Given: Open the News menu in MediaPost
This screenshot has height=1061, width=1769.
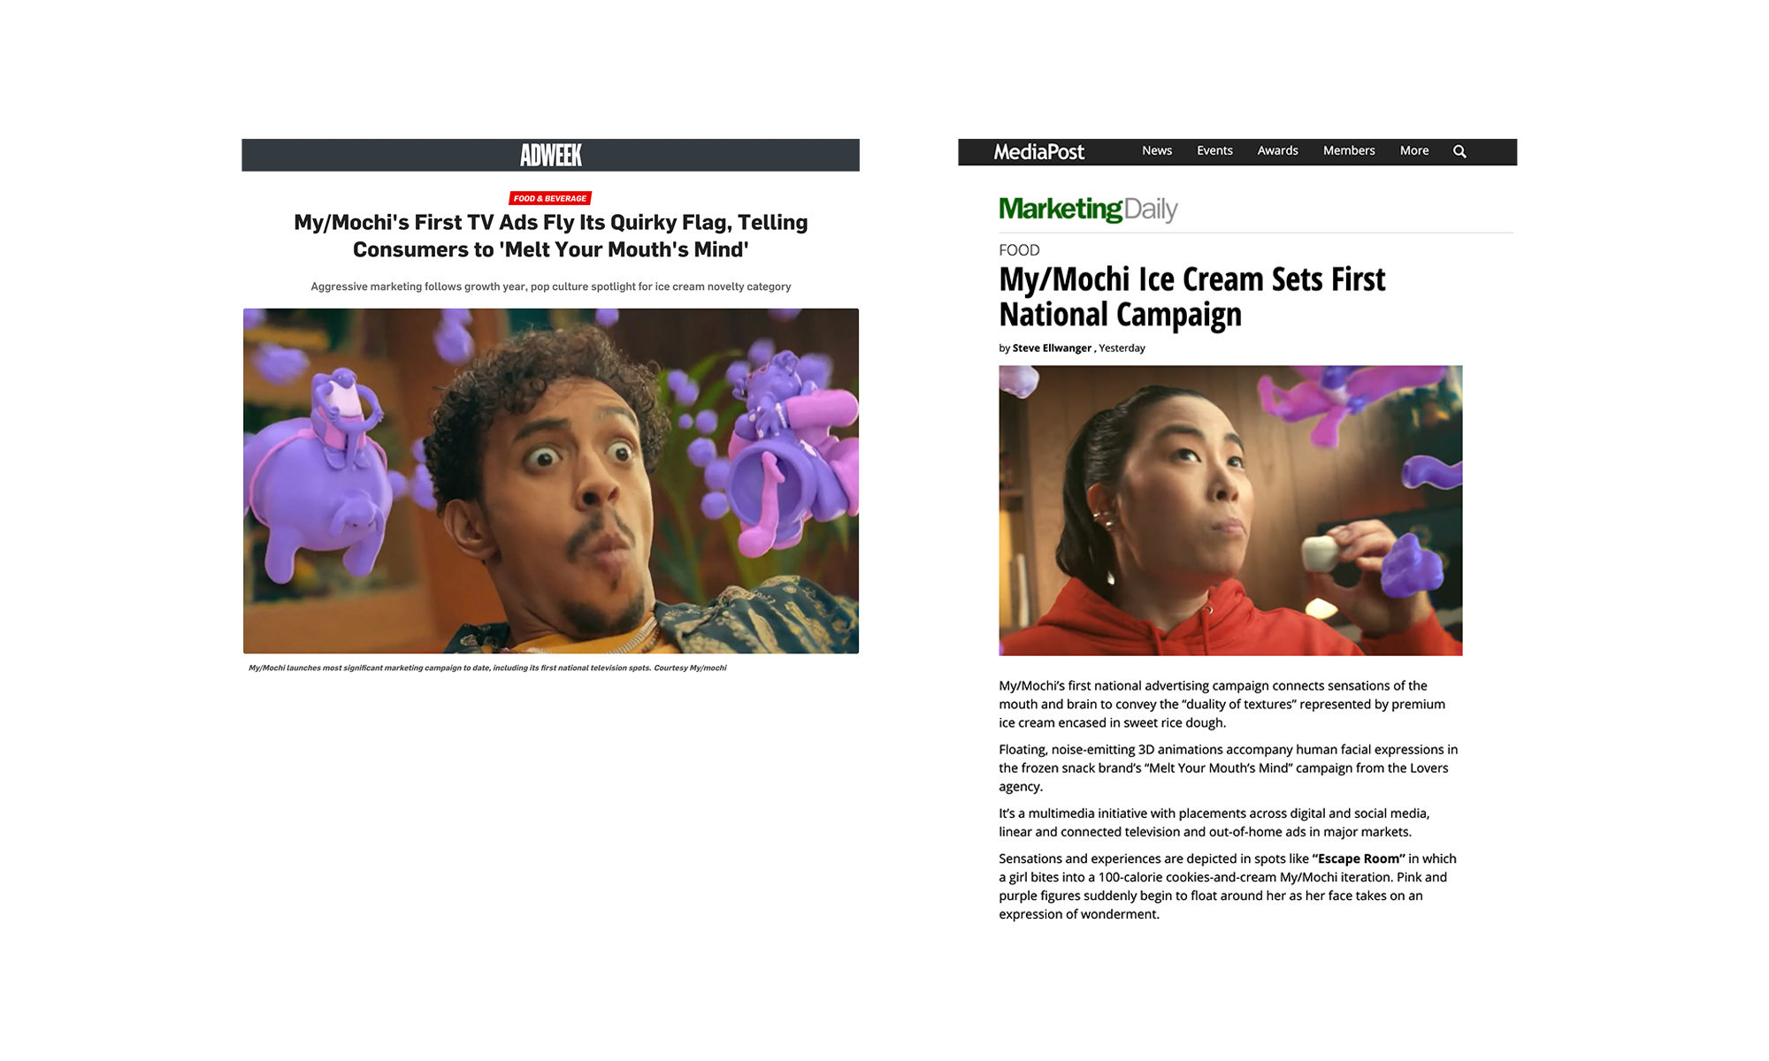Looking at the screenshot, I should coord(1156,150).
